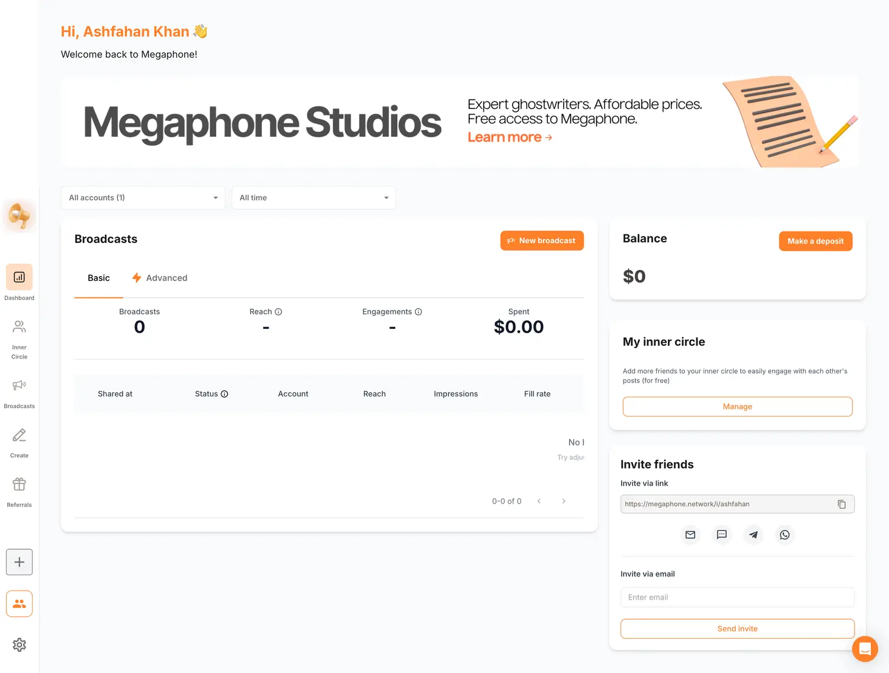
Task: Switch to the Advanced tab
Action: (160, 278)
